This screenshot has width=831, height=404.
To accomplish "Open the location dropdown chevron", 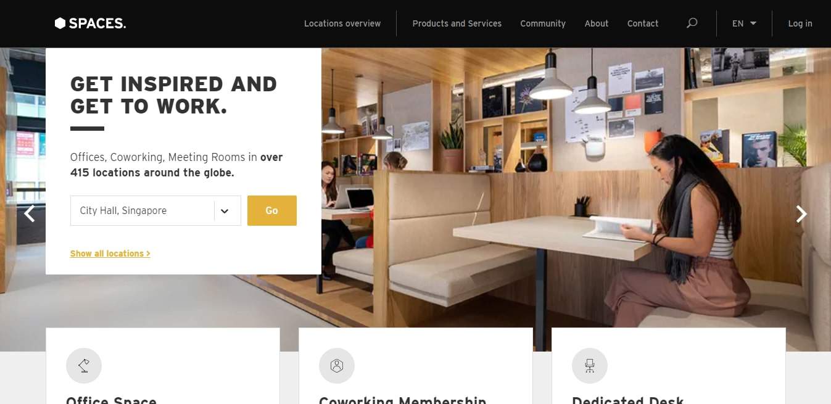I will click(225, 211).
